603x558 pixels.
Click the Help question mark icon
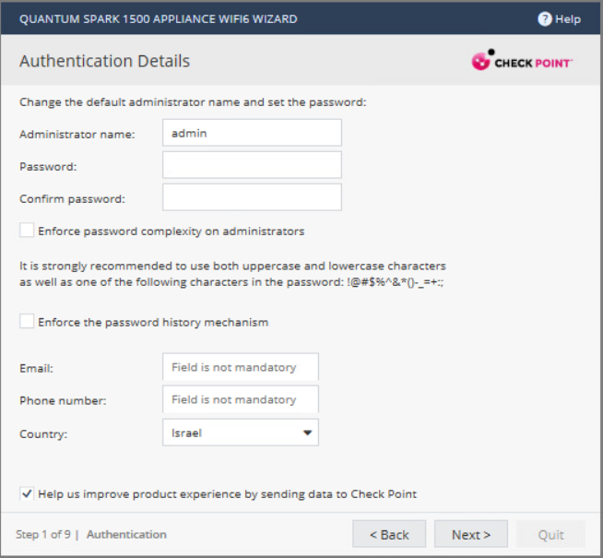(x=545, y=18)
